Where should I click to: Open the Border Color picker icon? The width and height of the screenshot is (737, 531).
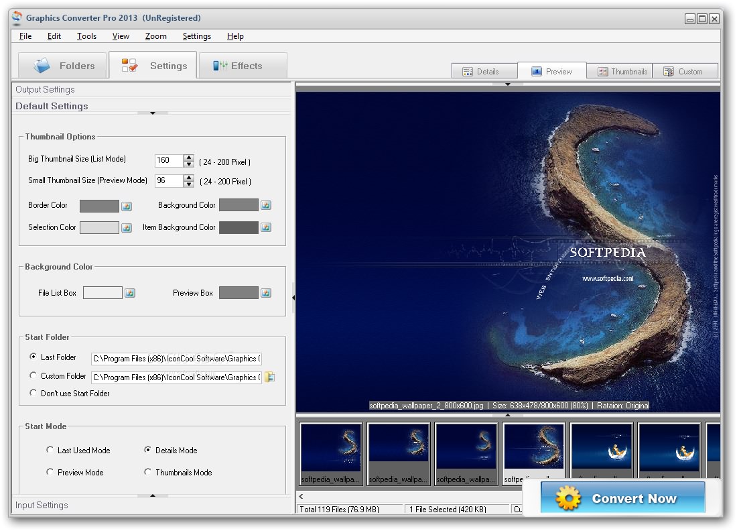127,206
